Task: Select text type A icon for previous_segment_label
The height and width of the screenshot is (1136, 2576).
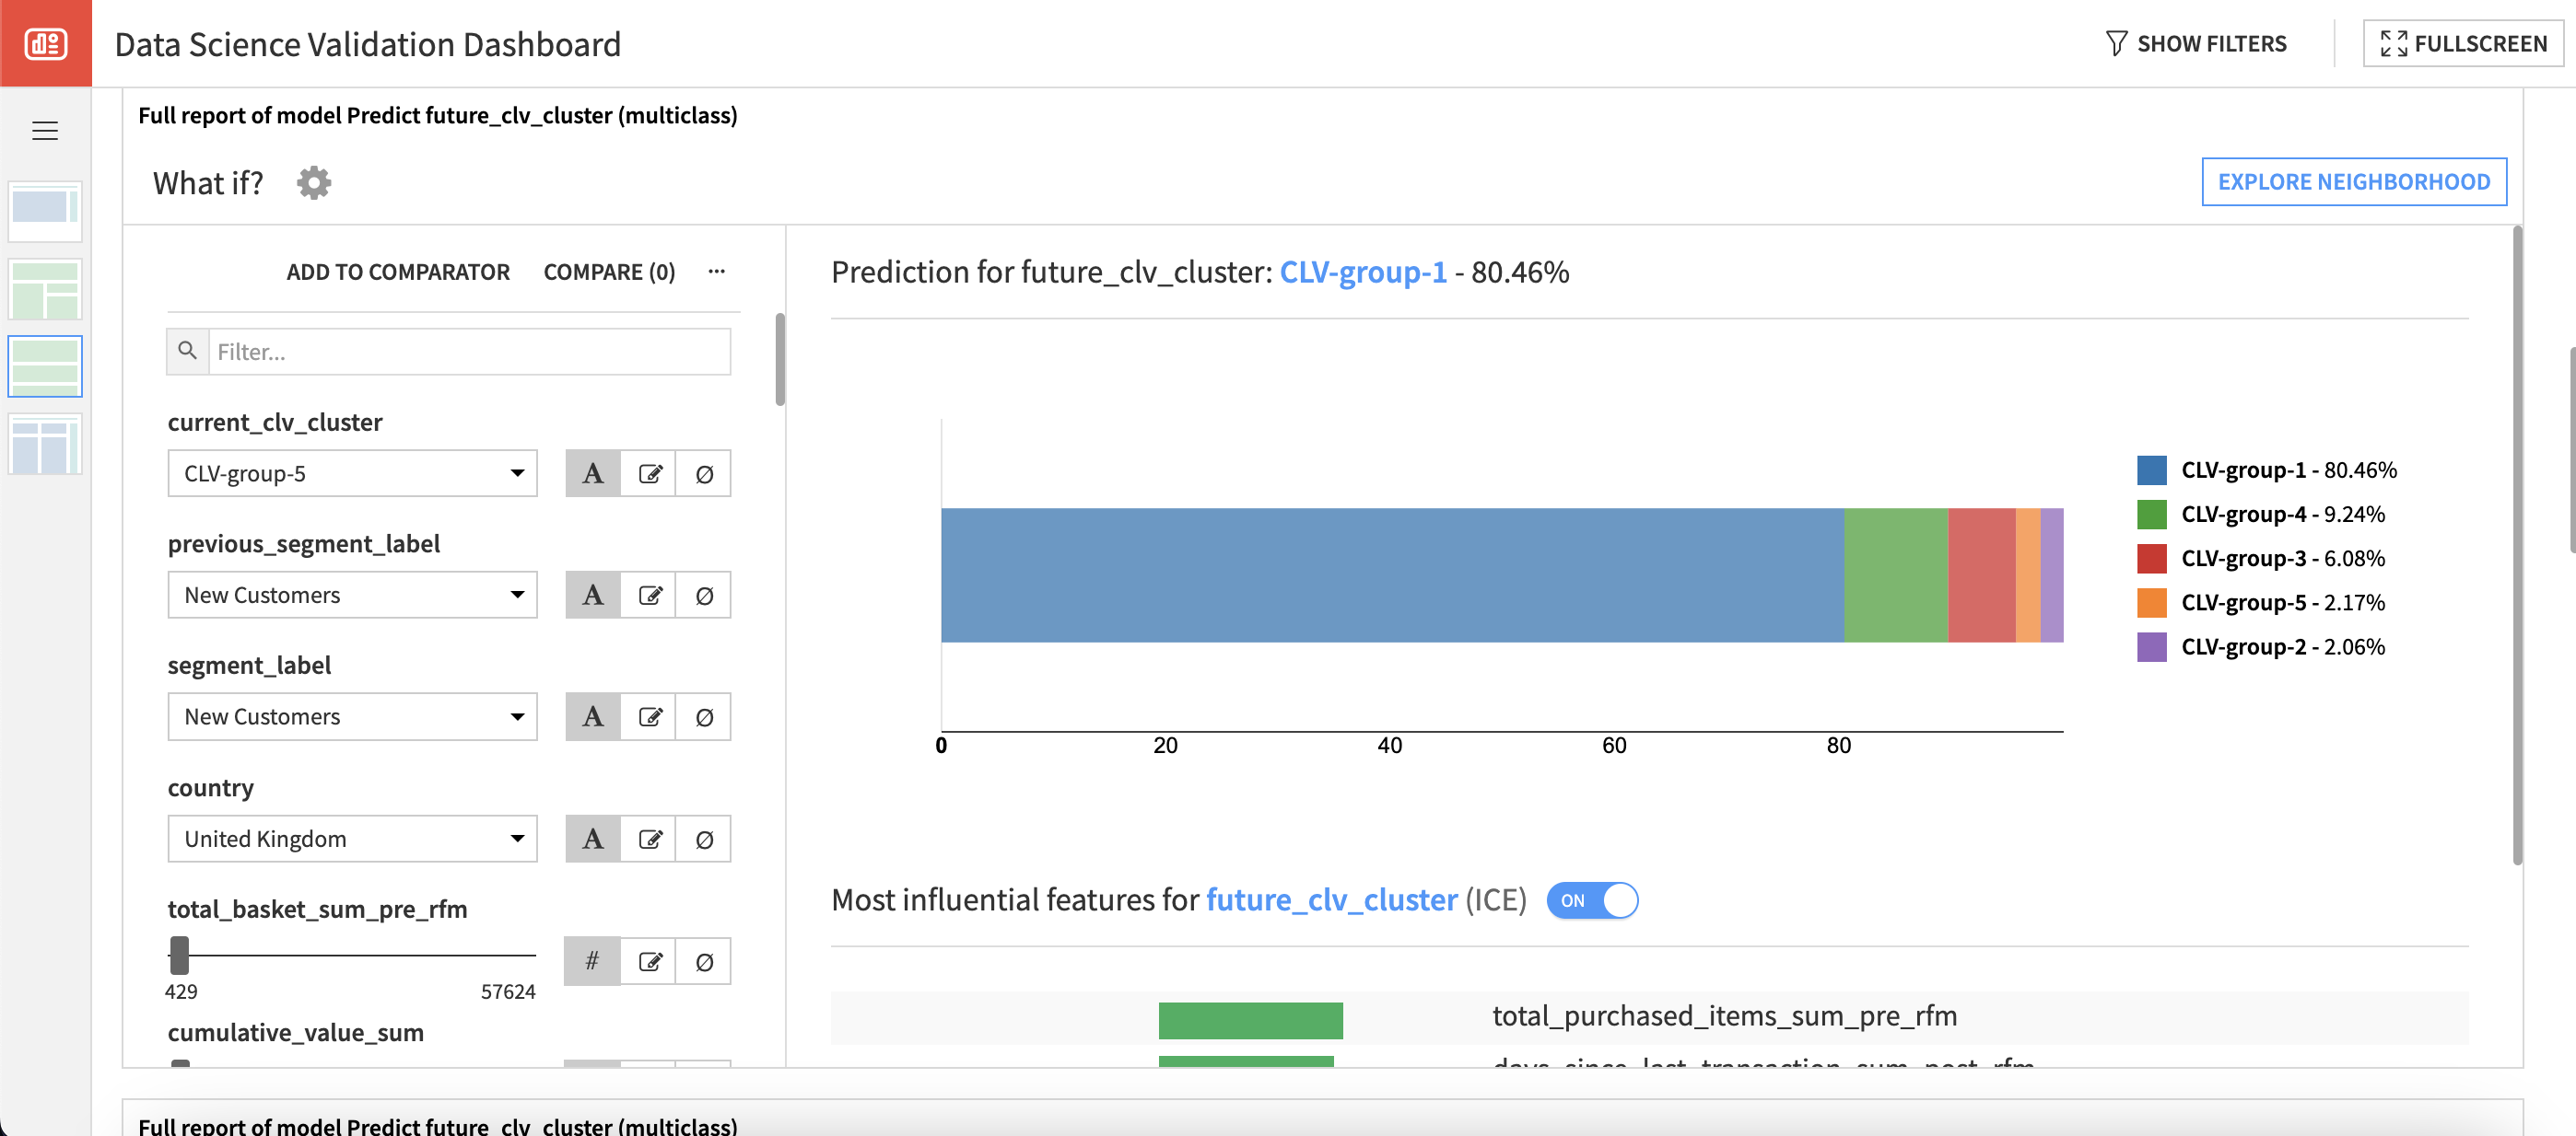Action: pos(593,596)
